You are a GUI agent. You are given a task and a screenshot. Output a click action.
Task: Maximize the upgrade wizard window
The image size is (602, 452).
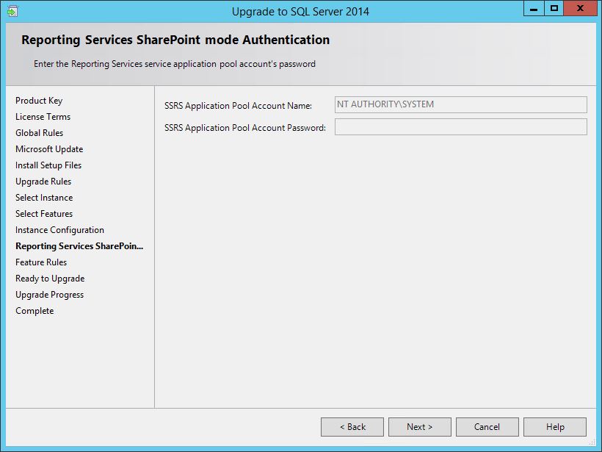[554, 9]
